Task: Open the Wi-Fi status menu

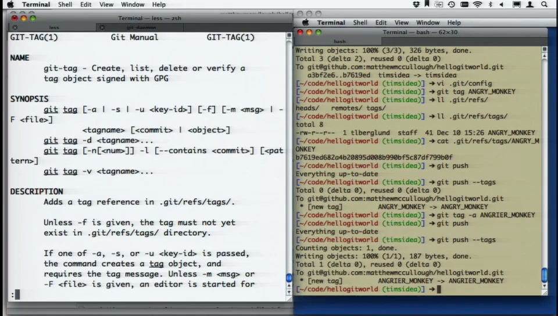Action: [x=477, y=4]
